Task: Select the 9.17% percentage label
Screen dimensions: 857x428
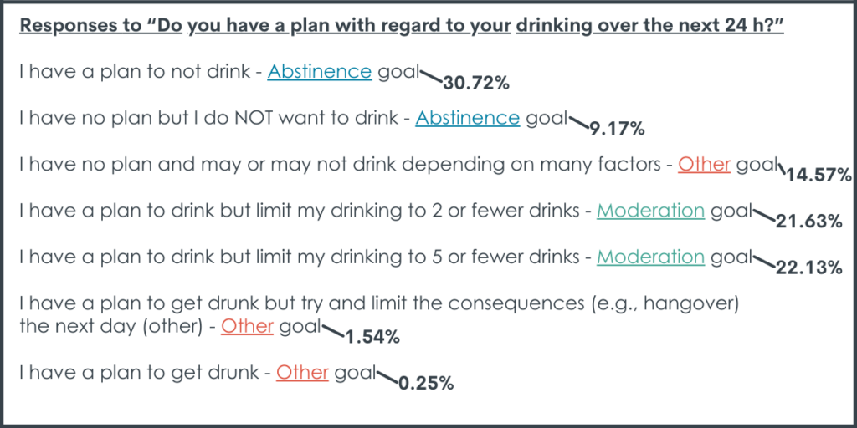Action: coord(617,129)
